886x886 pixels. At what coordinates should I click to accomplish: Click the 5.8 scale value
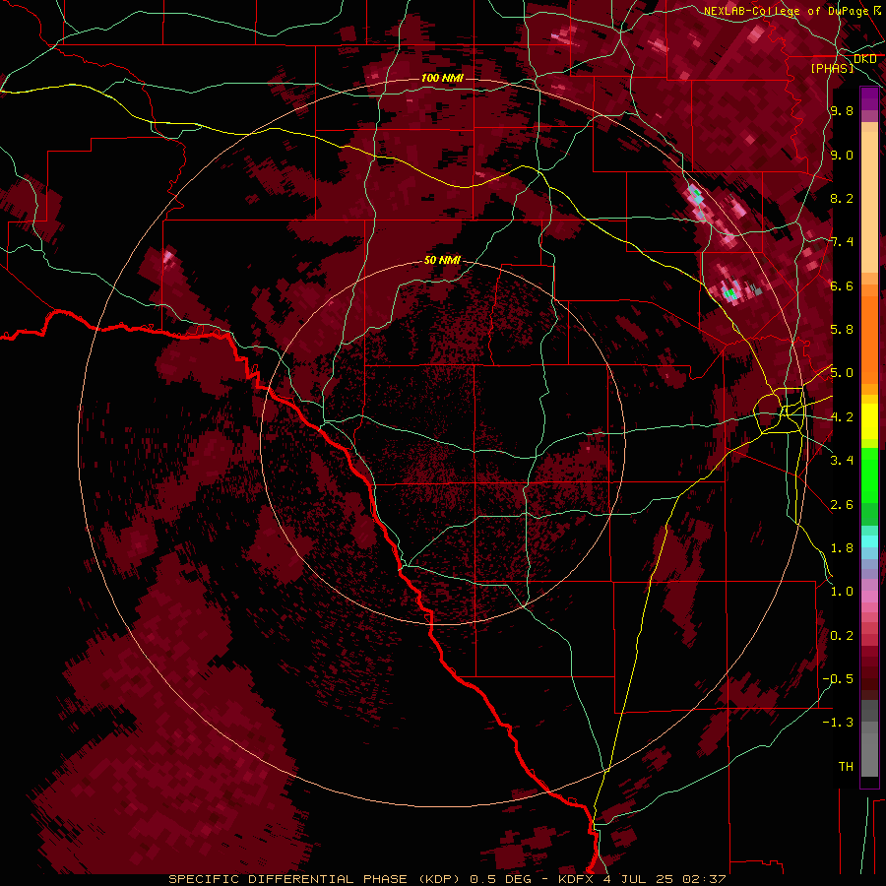click(842, 329)
